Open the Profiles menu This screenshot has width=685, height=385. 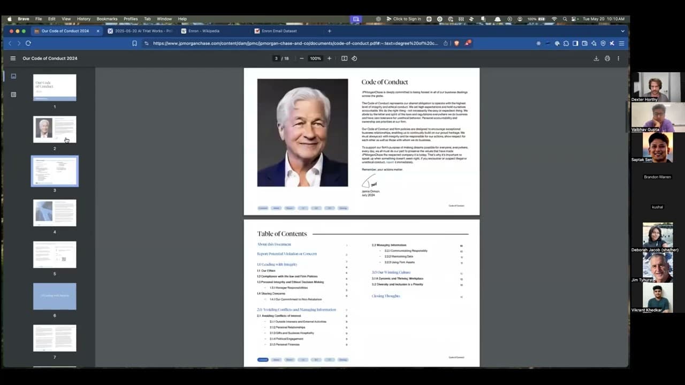coord(131,19)
